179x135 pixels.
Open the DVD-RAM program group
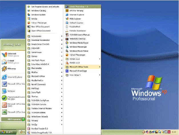click(45, 48)
